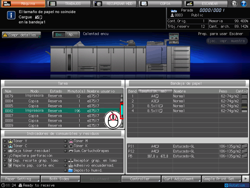Select job row 0009
Screen dimensions: 250x188
point(61,125)
